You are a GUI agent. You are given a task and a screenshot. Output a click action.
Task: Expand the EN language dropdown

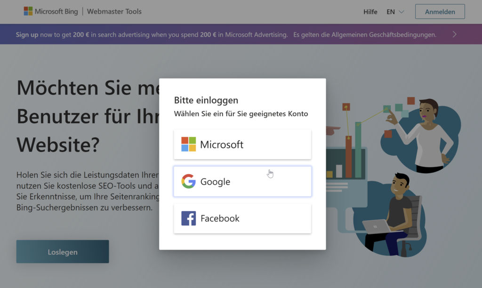pos(395,12)
